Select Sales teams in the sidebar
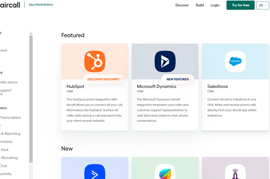This screenshot has height=179, width=270. click(x=9, y=82)
